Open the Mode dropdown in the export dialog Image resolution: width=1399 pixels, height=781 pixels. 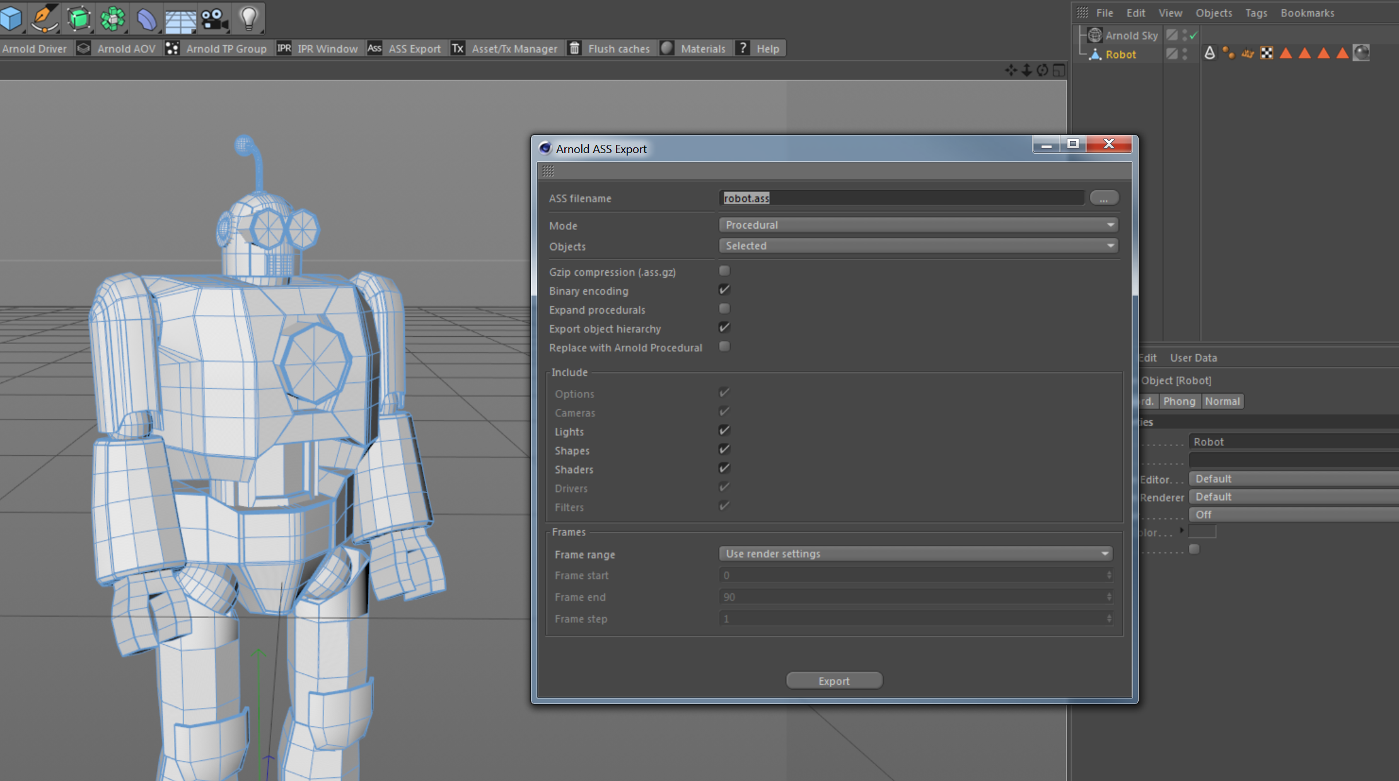click(x=917, y=225)
